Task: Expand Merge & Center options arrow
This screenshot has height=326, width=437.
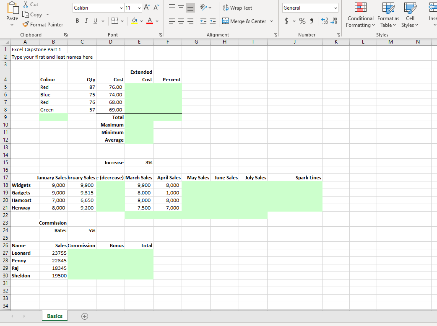Action: coord(271,21)
